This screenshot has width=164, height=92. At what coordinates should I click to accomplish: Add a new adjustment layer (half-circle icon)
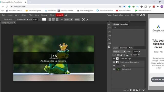(x=131, y=90)
